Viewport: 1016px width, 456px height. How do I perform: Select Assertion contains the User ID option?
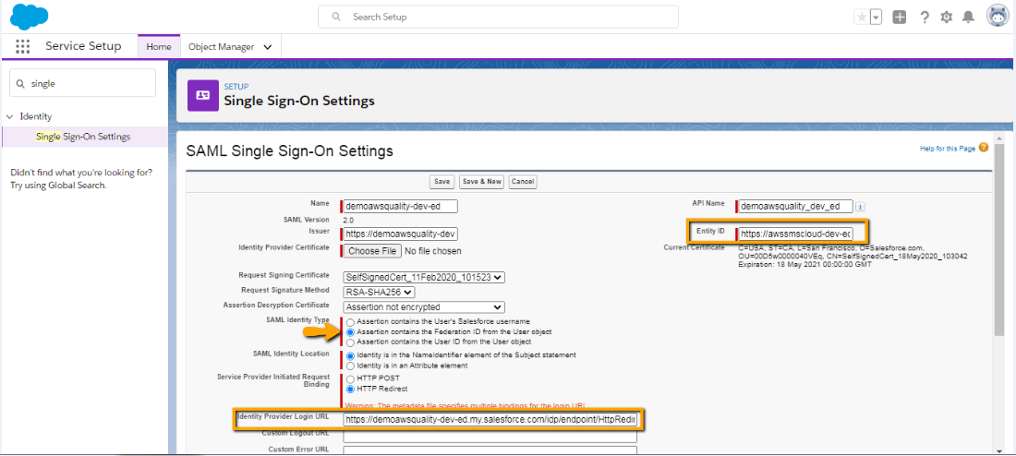(351, 342)
